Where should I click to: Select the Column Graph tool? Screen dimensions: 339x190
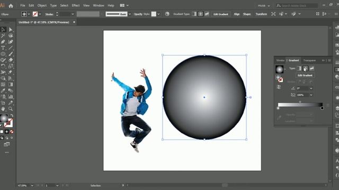[11, 97]
